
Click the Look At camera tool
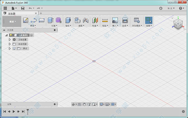79,104
